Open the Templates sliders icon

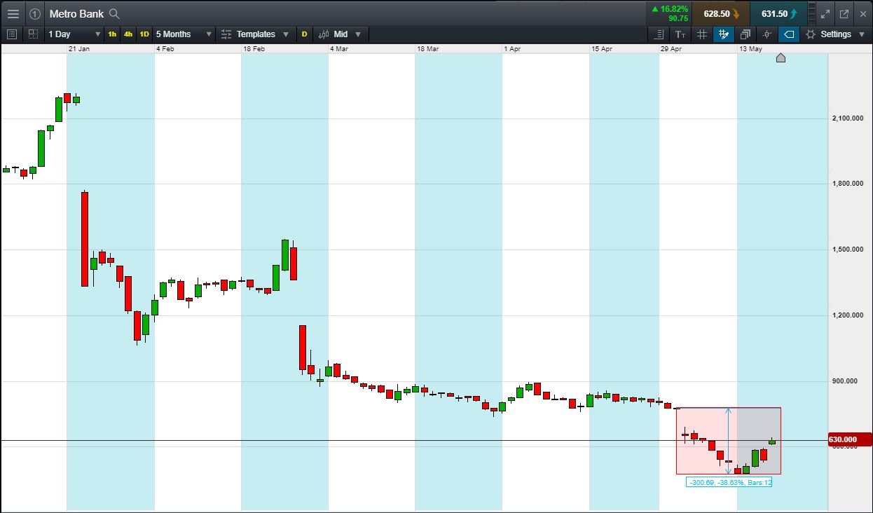tap(226, 34)
